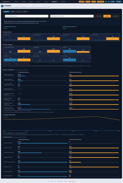Expand the Intelligence nav dropdown
The image size is (123, 183).
click(x=54, y=2)
